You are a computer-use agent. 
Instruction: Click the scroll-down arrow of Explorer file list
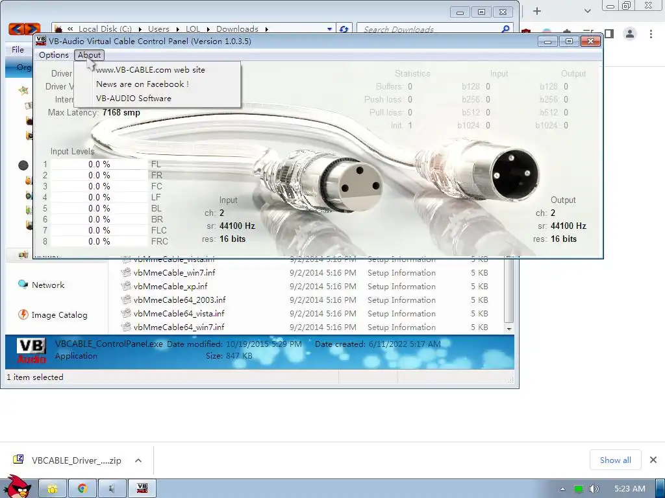pos(509,329)
